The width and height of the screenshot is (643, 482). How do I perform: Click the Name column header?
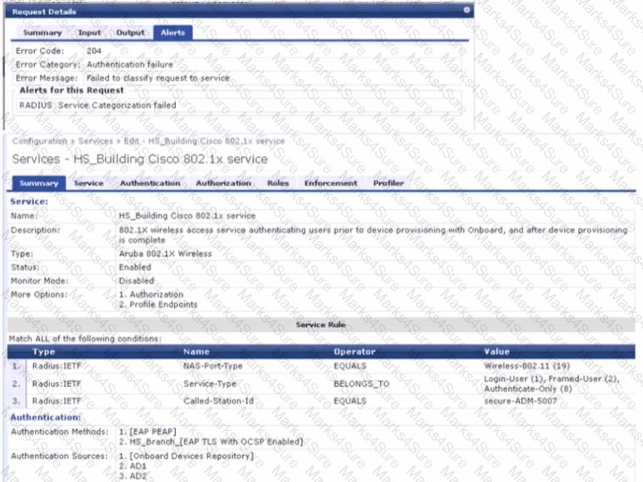(196, 351)
